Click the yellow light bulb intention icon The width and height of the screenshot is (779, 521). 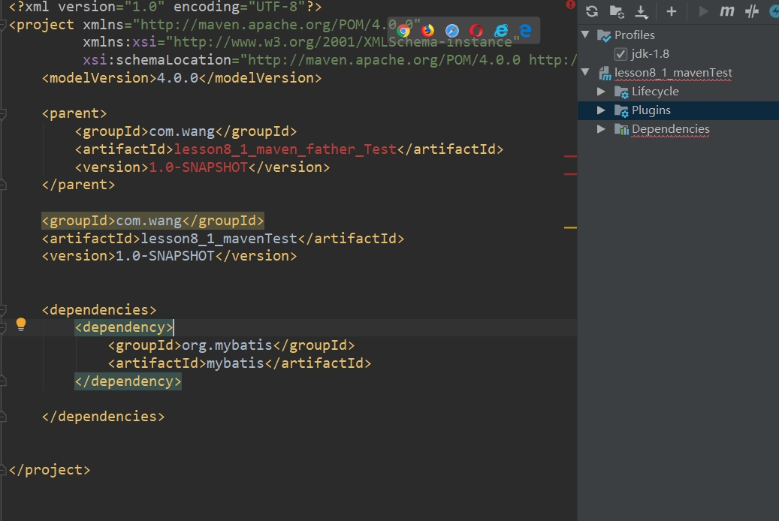(x=20, y=325)
